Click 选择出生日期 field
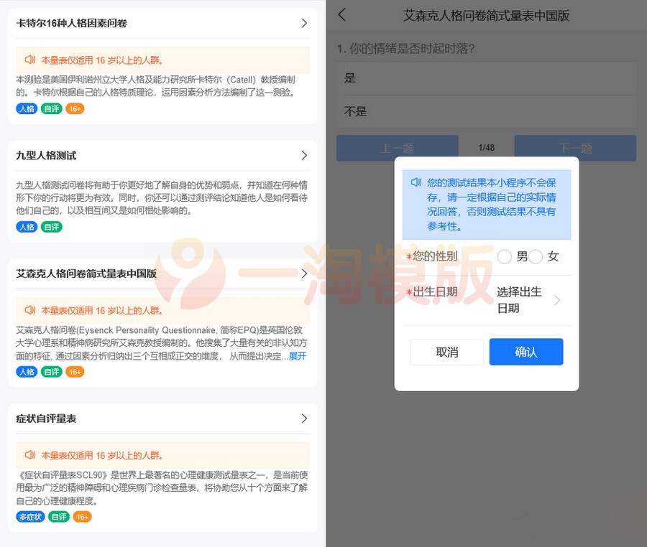The height and width of the screenshot is (547, 647). pos(519,300)
